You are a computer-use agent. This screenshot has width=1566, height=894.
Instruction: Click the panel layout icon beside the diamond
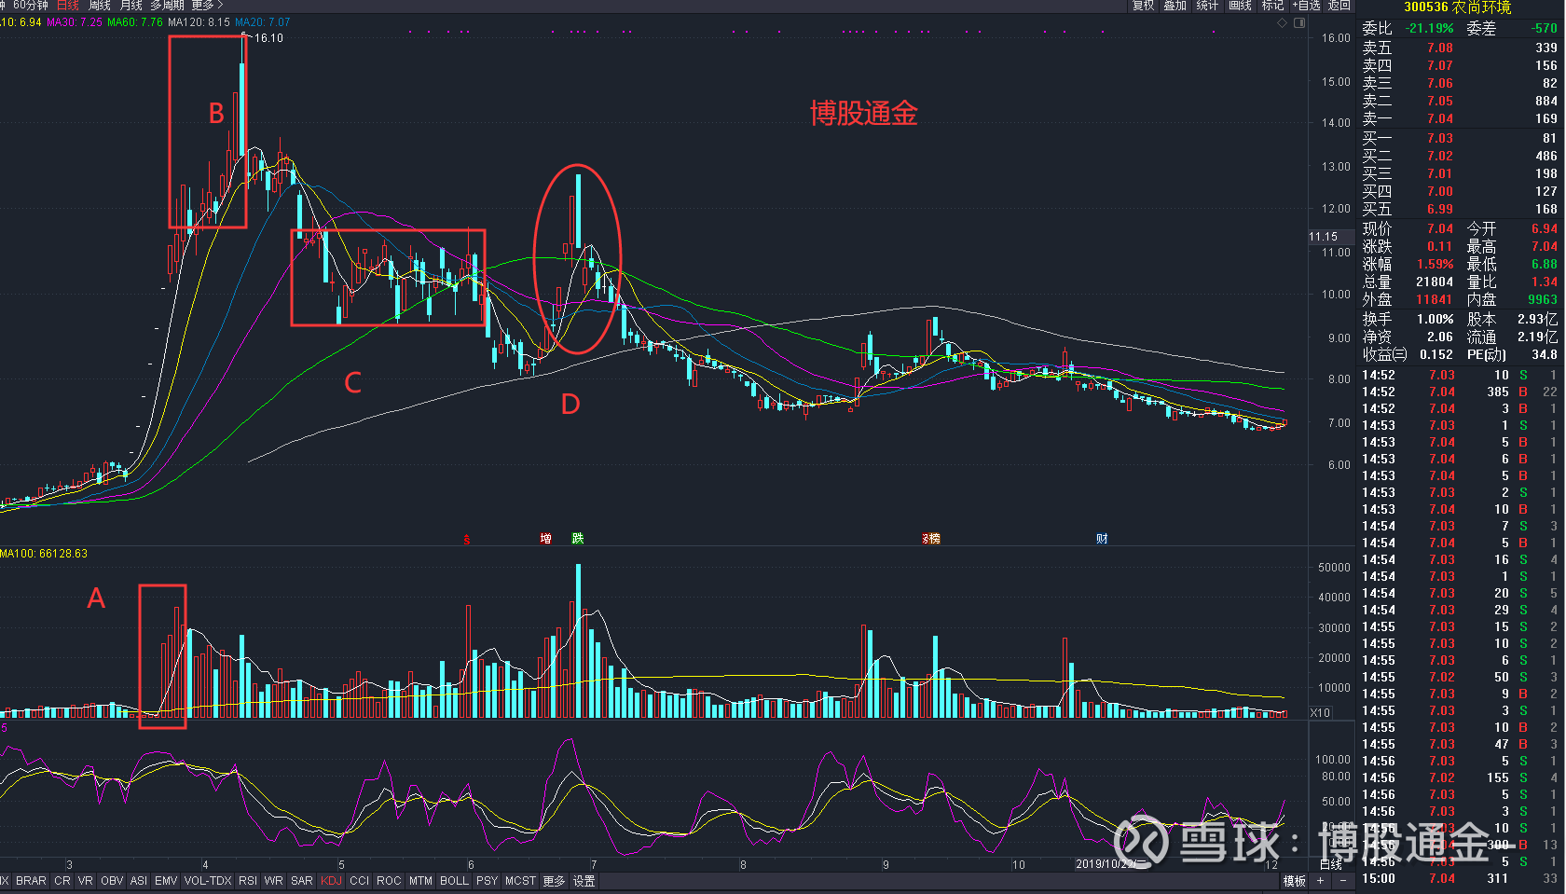pyautogui.click(x=1299, y=23)
